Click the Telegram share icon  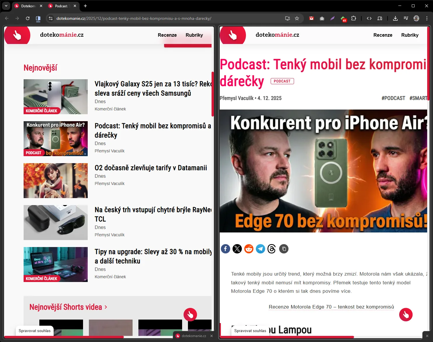(260, 249)
